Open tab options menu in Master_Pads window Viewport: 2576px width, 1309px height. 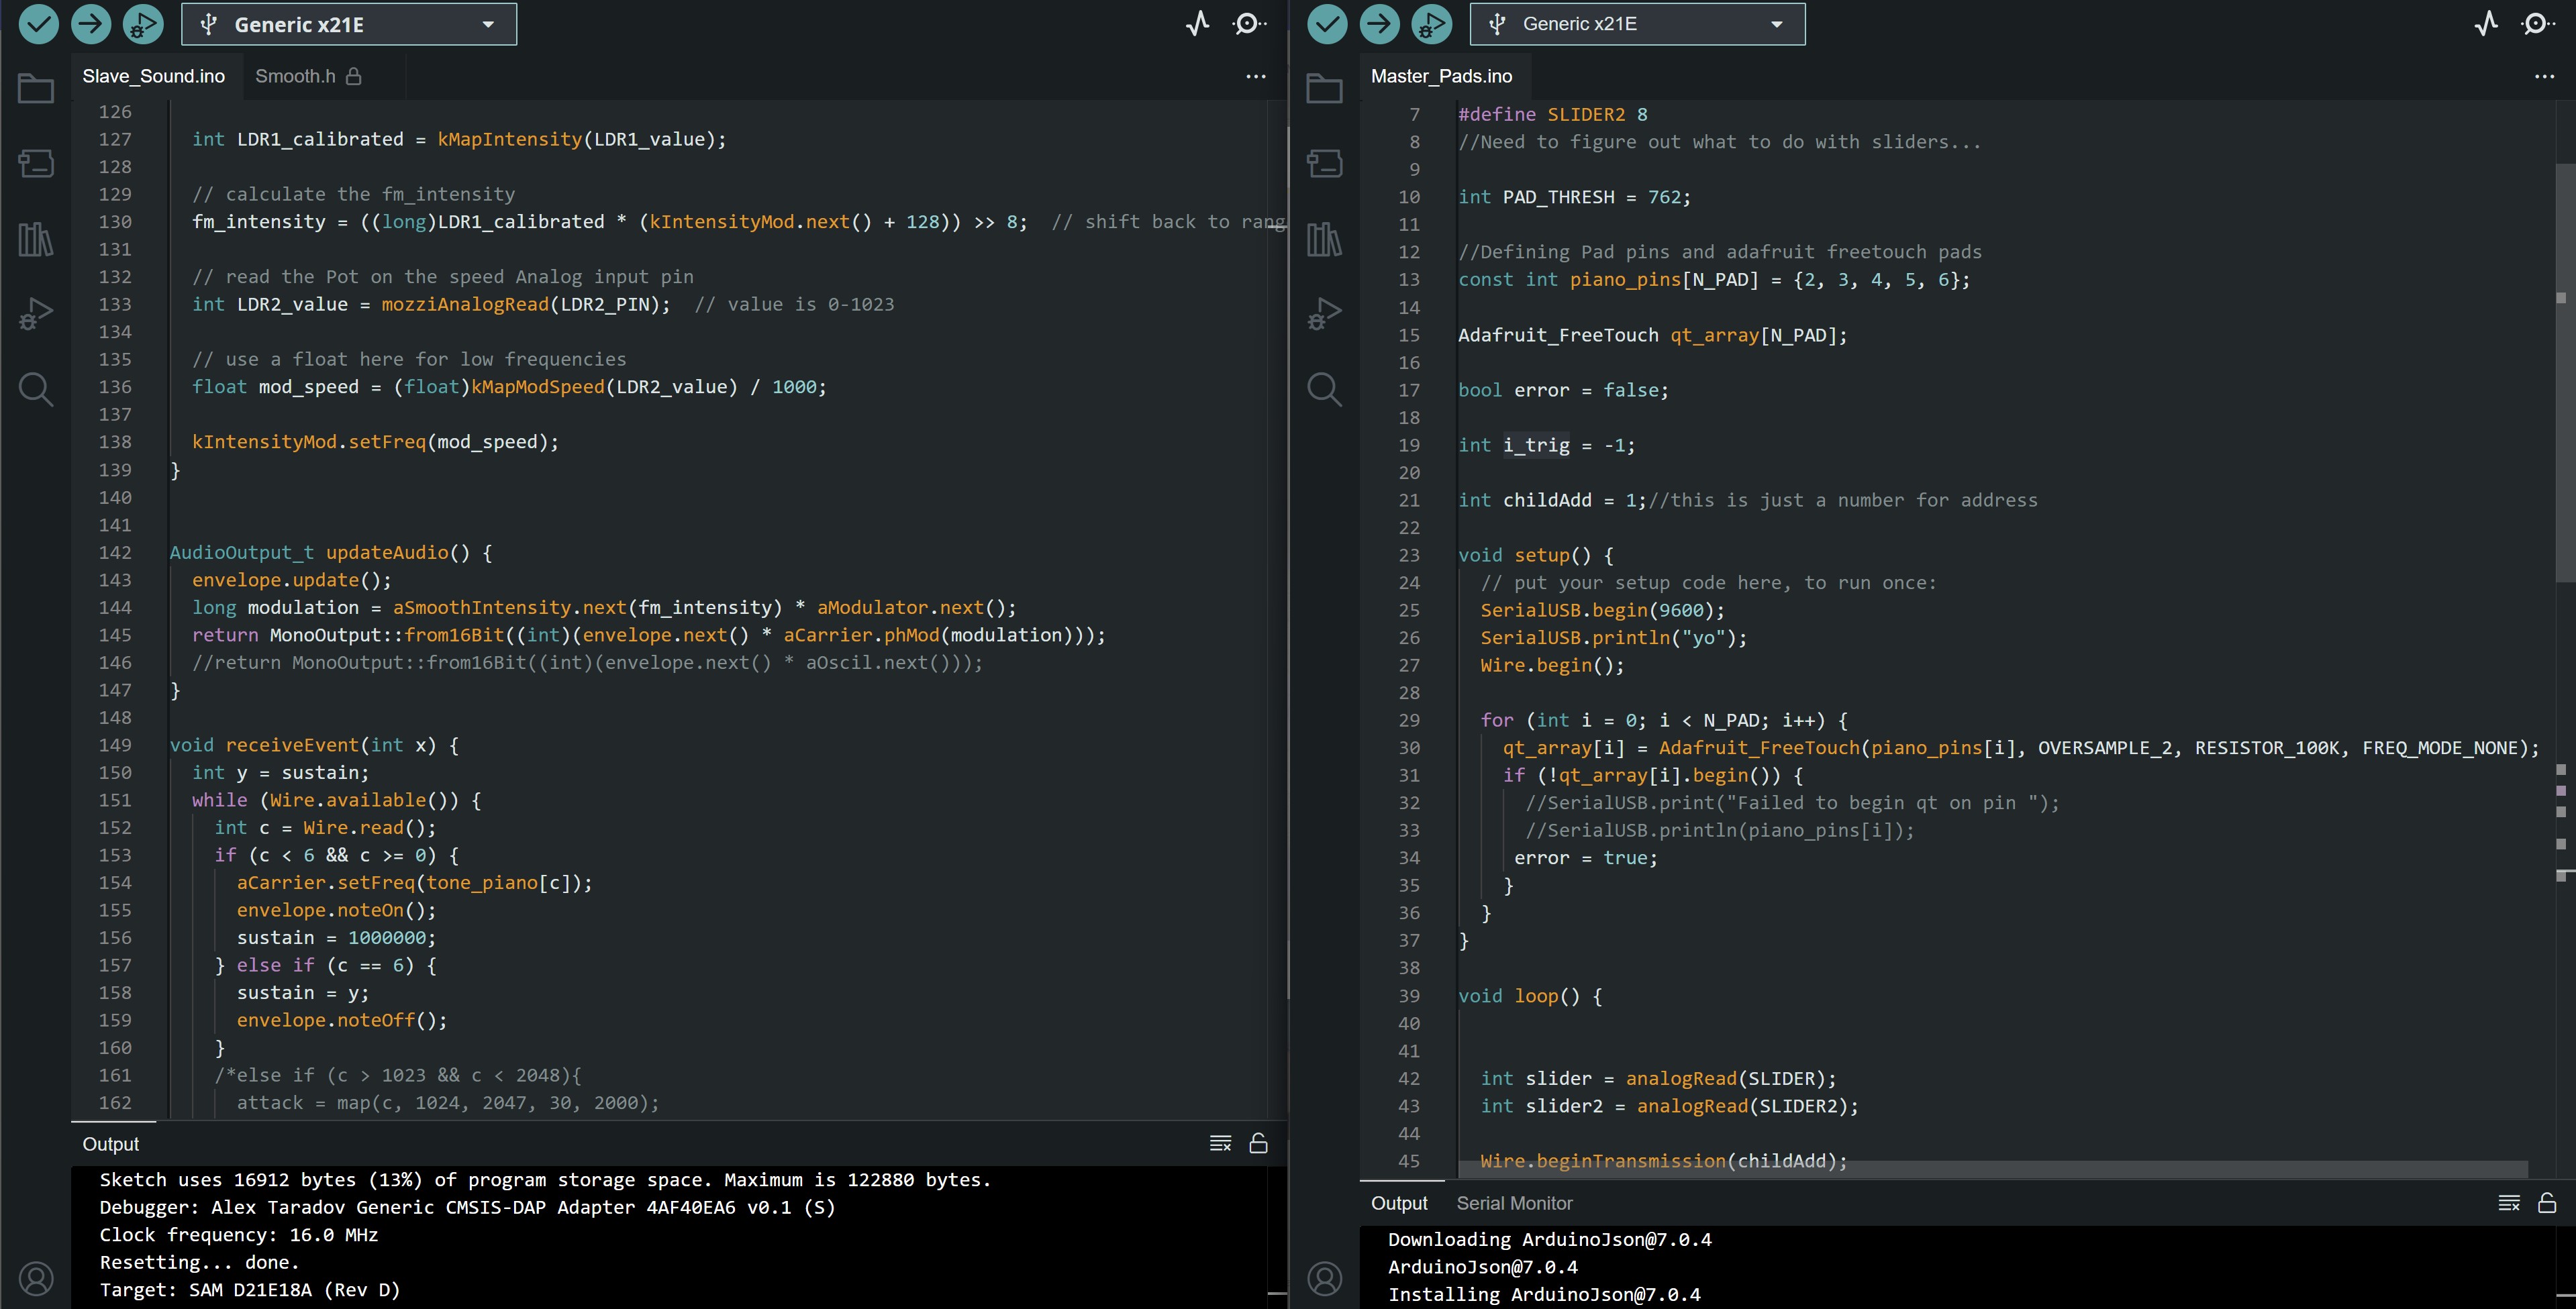(2544, 76)
